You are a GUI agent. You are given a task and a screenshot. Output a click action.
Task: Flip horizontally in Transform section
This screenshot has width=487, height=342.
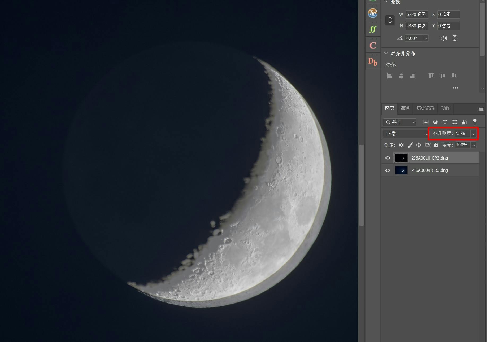(443, 38)
